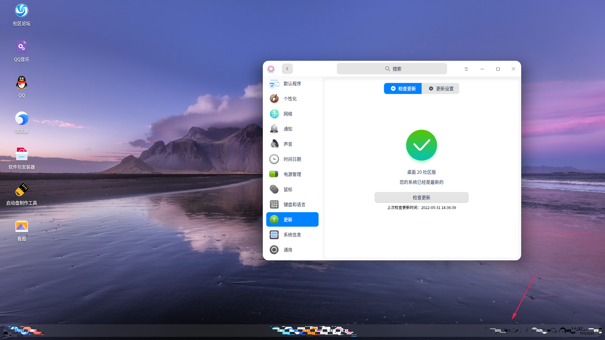This screenshot has height=340, width=605.
Task: Select 声音 sound settings
Action: tap(288, 144)
